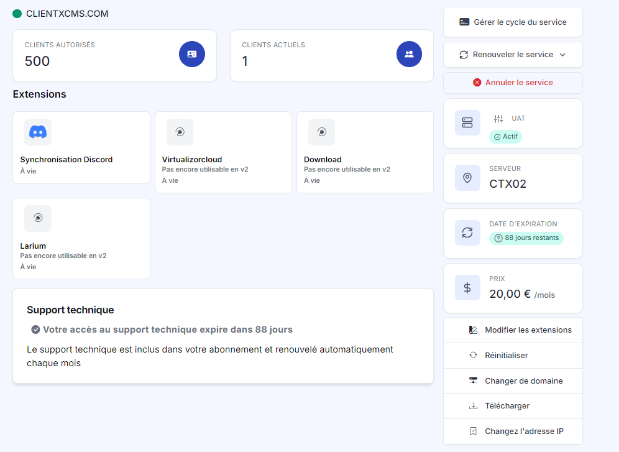Select Modifier les extensions menu item

(x=528, y=330)
